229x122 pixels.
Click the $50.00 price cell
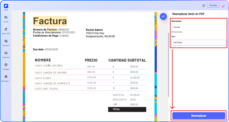(x=91, y=67)
